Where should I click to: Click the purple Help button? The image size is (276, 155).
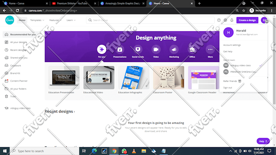[x=263, y=141]
